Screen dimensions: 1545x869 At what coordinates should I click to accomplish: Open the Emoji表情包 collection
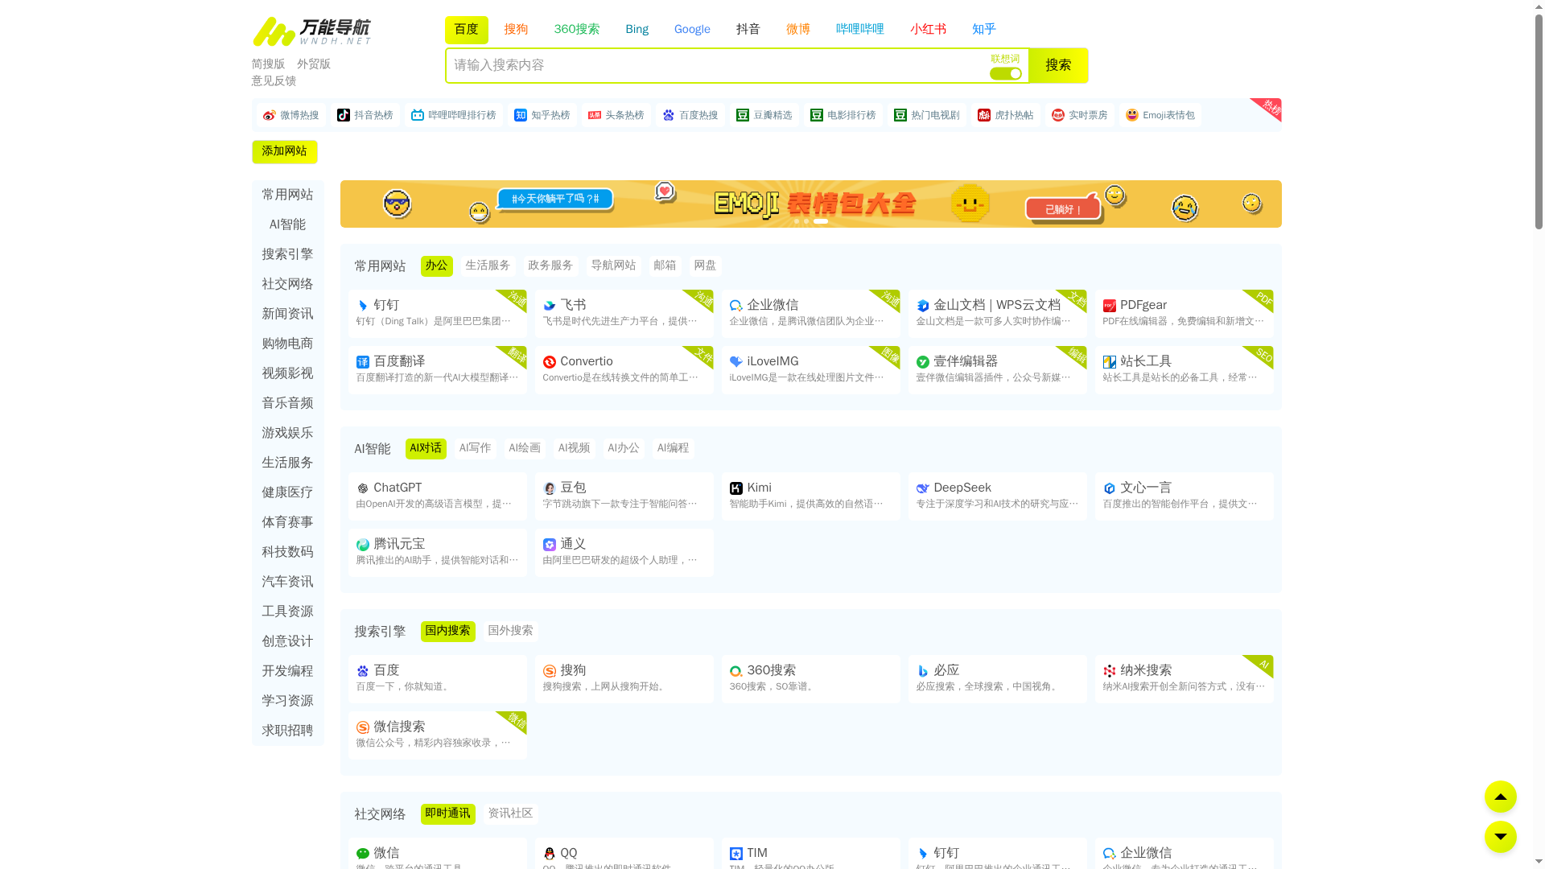pyautogui.click(x=1160, y=115)
